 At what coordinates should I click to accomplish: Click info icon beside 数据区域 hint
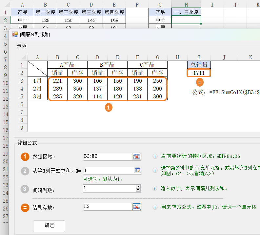[x=155, y=157]
